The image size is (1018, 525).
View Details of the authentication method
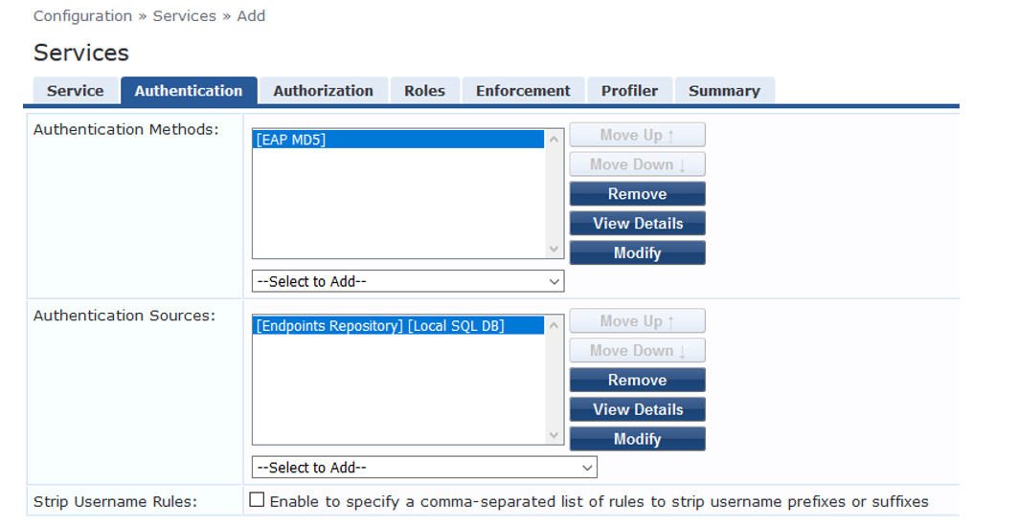(x=638, y=224)
